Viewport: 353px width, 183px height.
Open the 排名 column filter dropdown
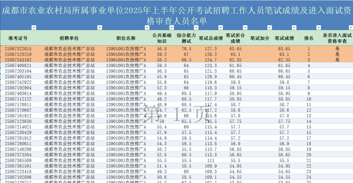[x=318, y=27]
